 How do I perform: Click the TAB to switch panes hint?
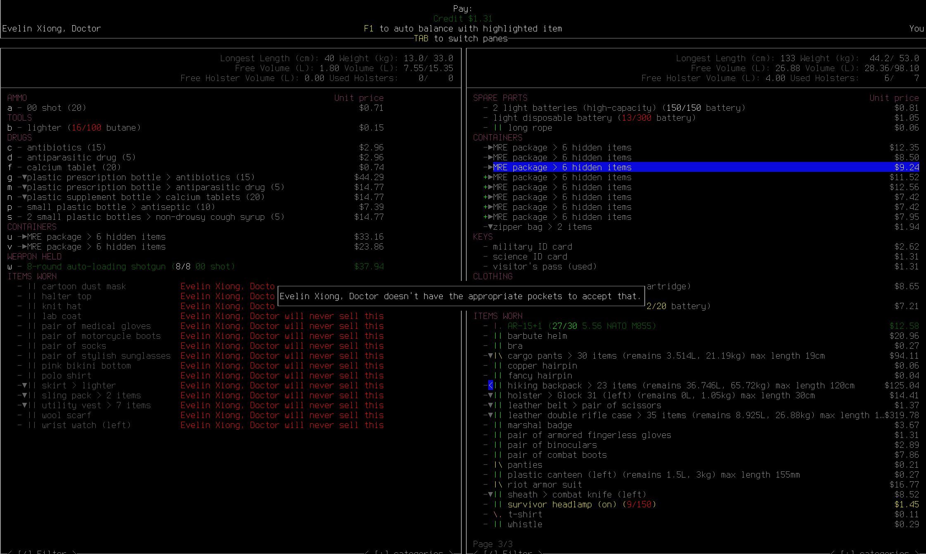(x=461, y=38)
